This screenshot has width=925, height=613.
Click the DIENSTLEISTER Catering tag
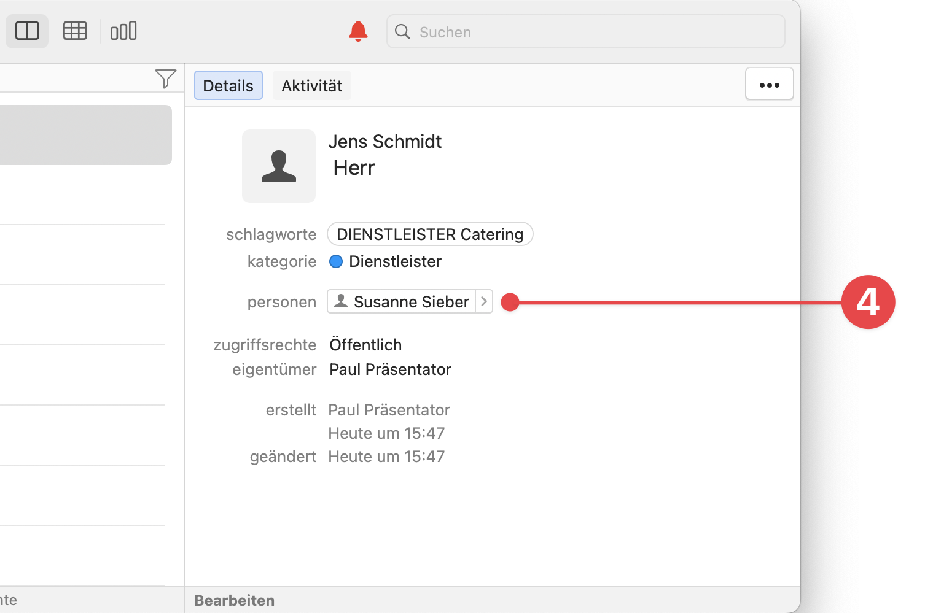(429, 234)
